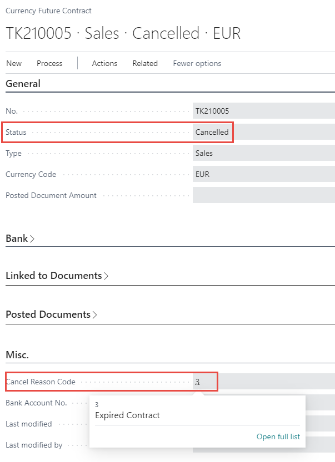Click Fewer options in action bar

tap(197, 63)
